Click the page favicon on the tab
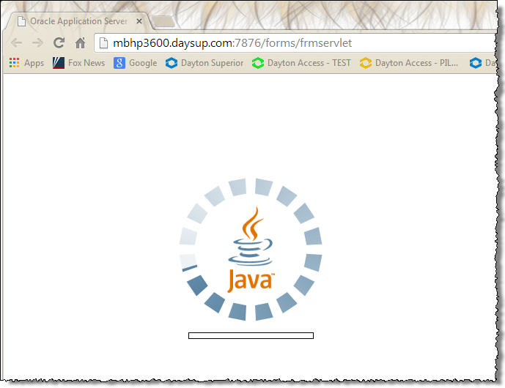This screenshot has height=388, width=505. (21, 21)
